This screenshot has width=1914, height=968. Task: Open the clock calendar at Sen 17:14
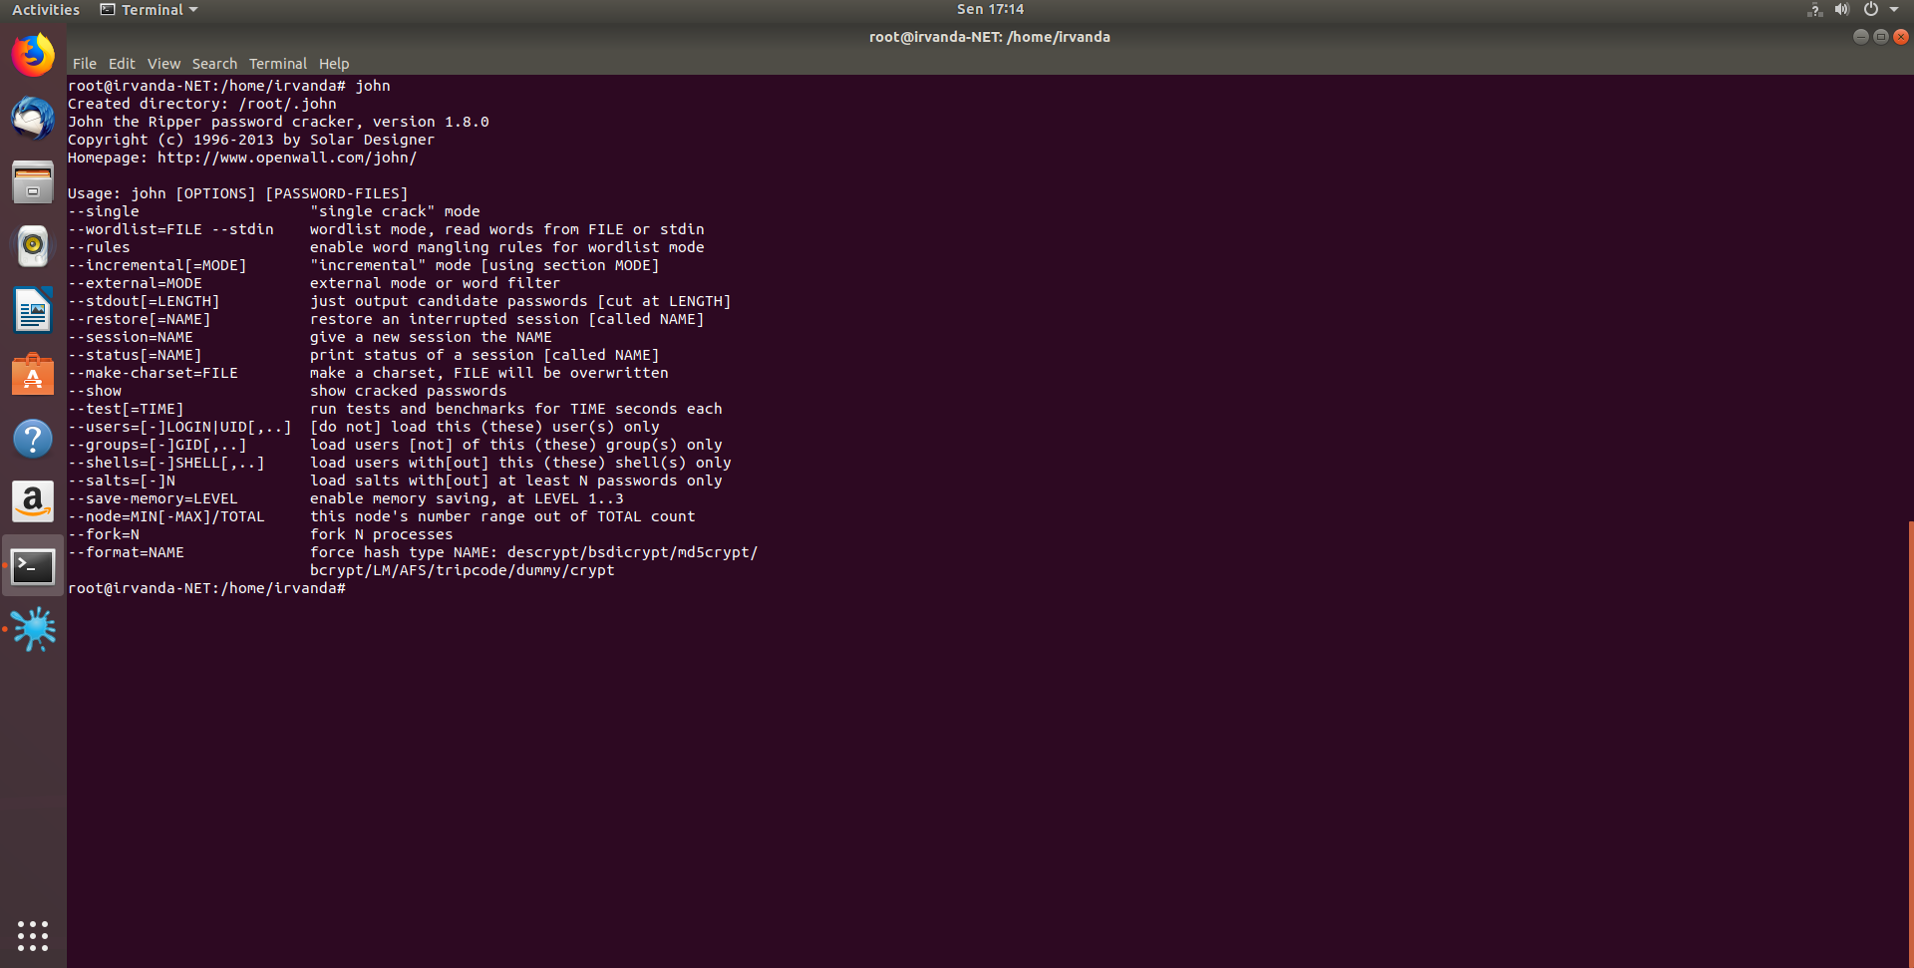click(x=990, y=10)
